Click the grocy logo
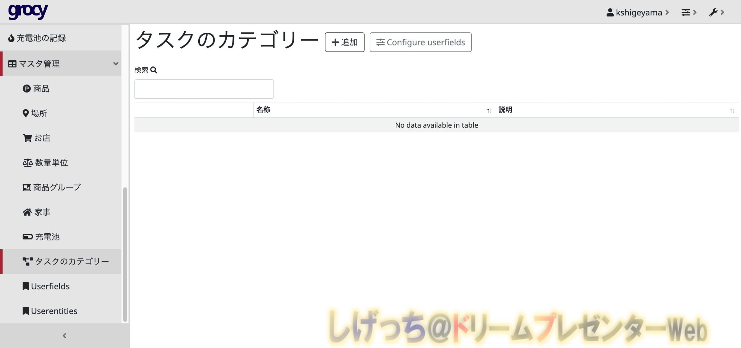741x348 pixels. click(28, 12)
